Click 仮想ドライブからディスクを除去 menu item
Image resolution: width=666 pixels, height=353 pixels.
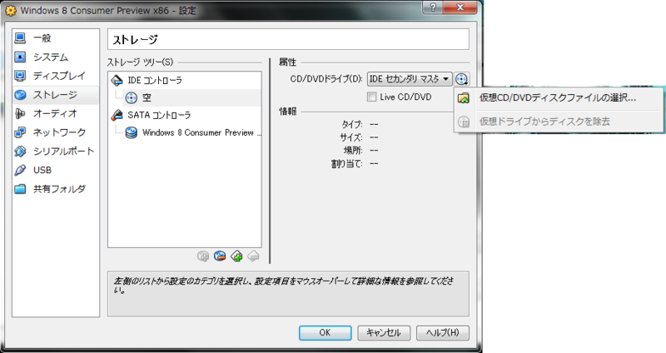coord(558,122)
